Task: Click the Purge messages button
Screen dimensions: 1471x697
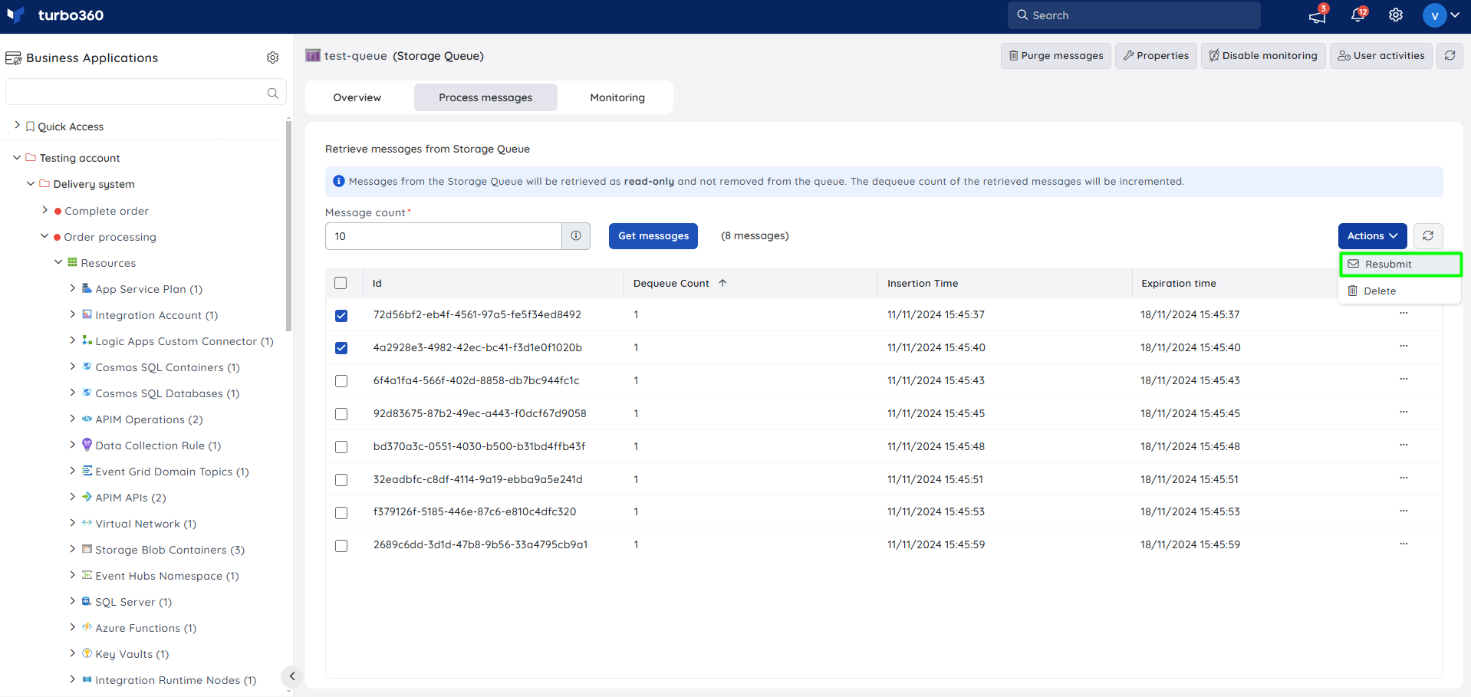Action: click(x=1055, y=55)
